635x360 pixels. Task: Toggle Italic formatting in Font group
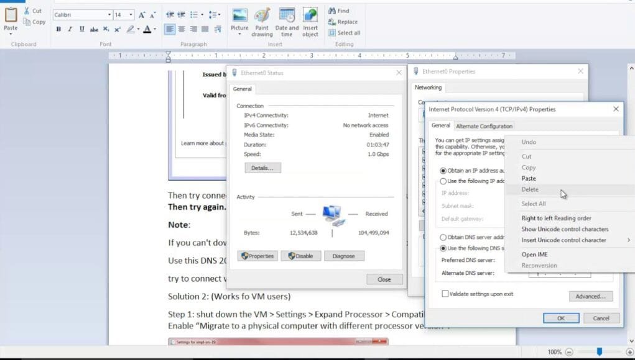70,29
